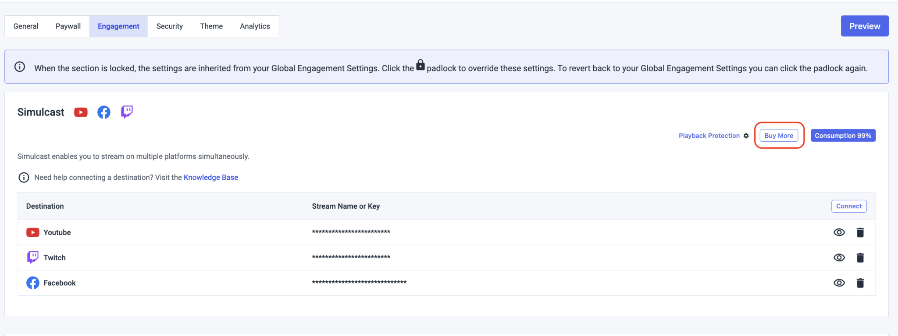Click the padlock icon in info banner
Viewport: 898px width, 336px height.
coord(420,65)
